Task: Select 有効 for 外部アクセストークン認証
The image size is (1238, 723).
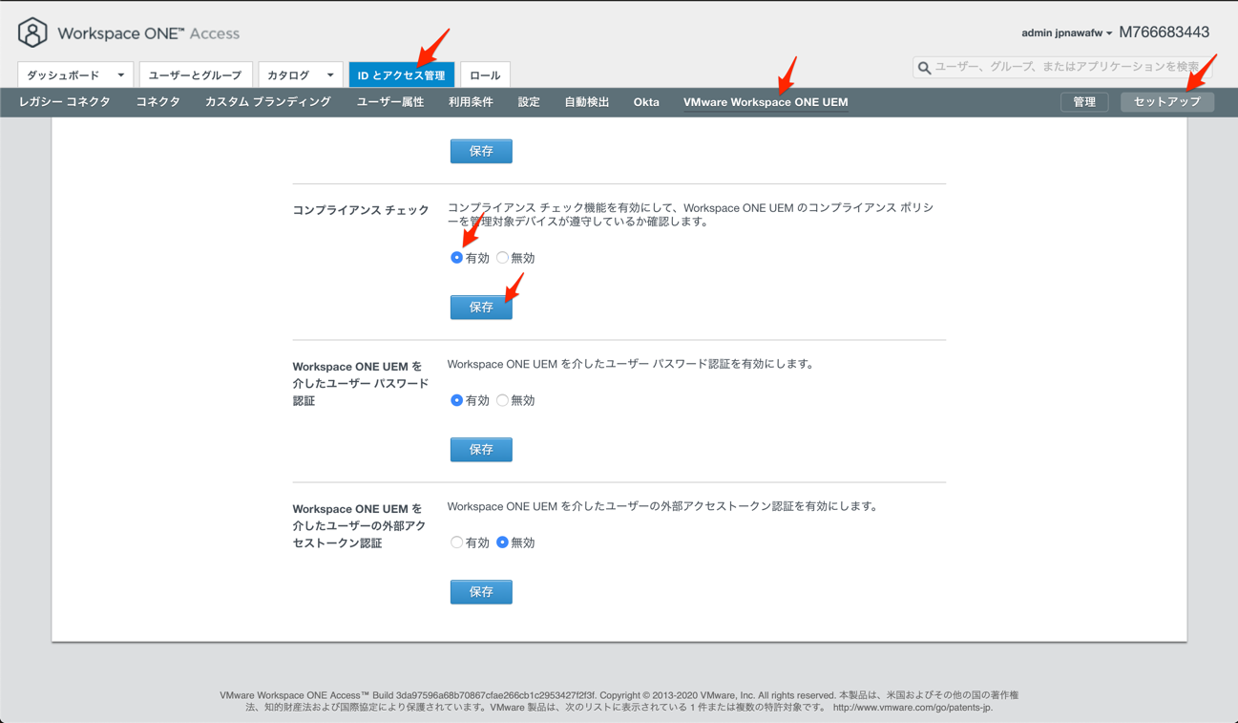Action: (x=456, y=542)
